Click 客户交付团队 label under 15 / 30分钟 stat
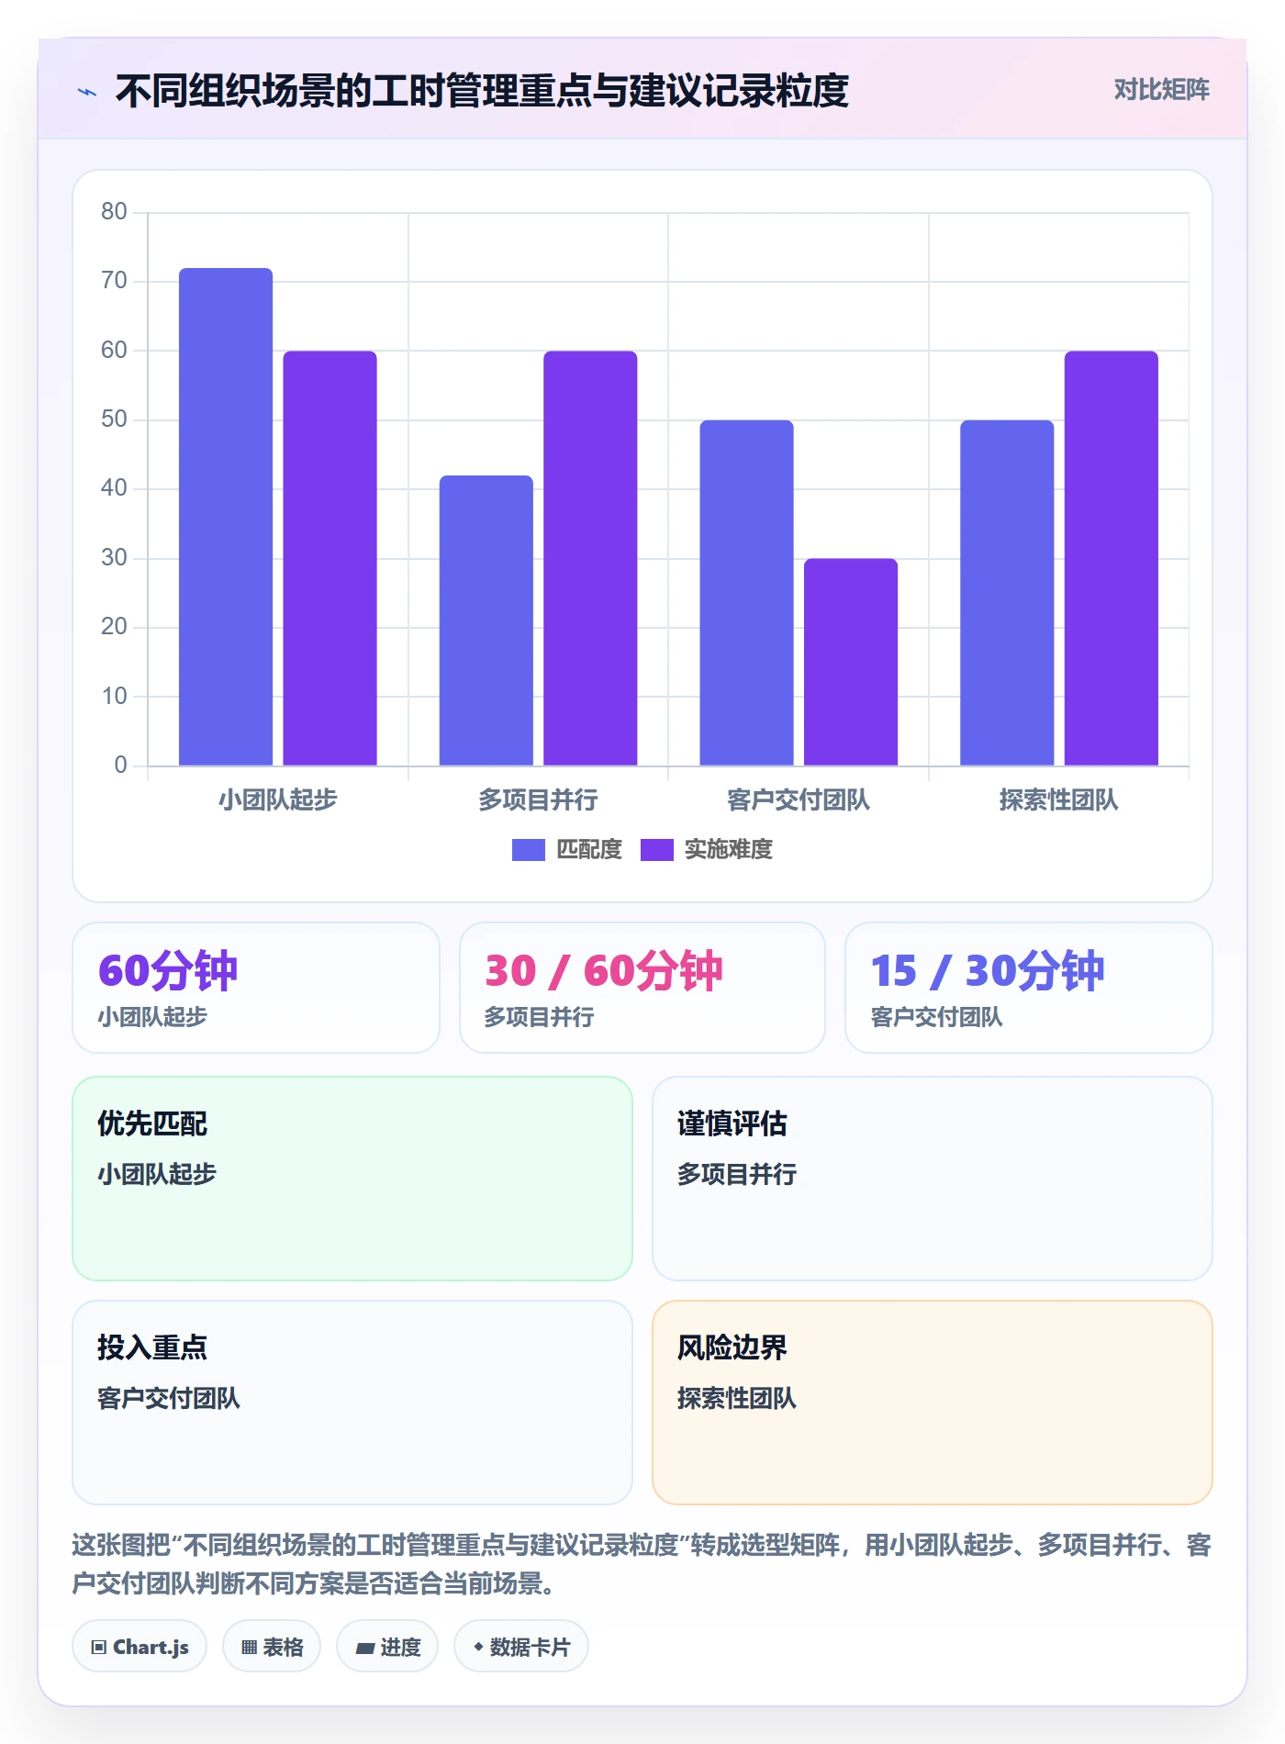The image size is (1285, 1744). pos(936,1017)
